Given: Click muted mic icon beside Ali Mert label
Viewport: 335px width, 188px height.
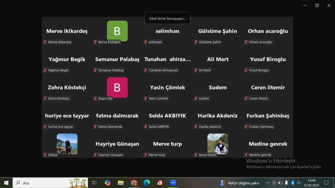Looking at the screenshot, I should click(196, 70).
